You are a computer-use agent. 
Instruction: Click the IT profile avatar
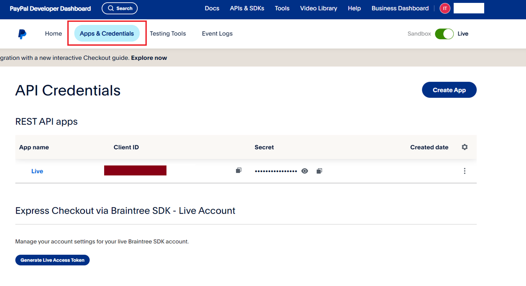(445, 8)
